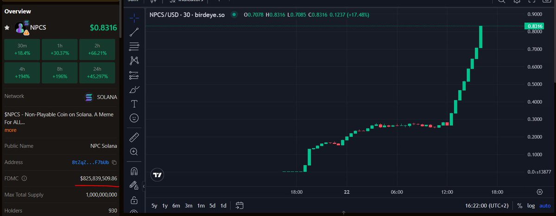Open the go-to-date calendar icon
The image size is (556, 216).
[x=240, y=205]
